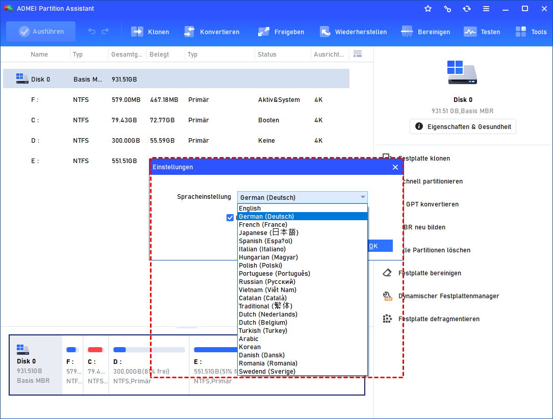Select the Disk 0 row in partition list
This screenshot has width=553, height=419.
pos(176,79)
